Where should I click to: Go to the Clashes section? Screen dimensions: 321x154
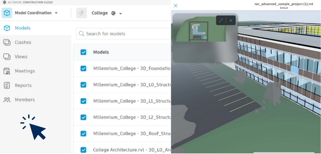pos(23,42)
